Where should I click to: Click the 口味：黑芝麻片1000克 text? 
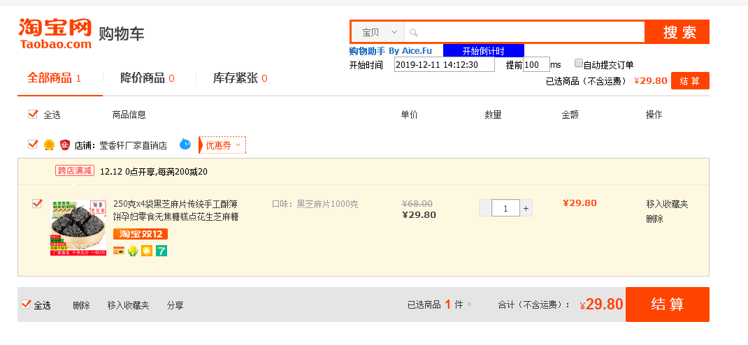315,205
